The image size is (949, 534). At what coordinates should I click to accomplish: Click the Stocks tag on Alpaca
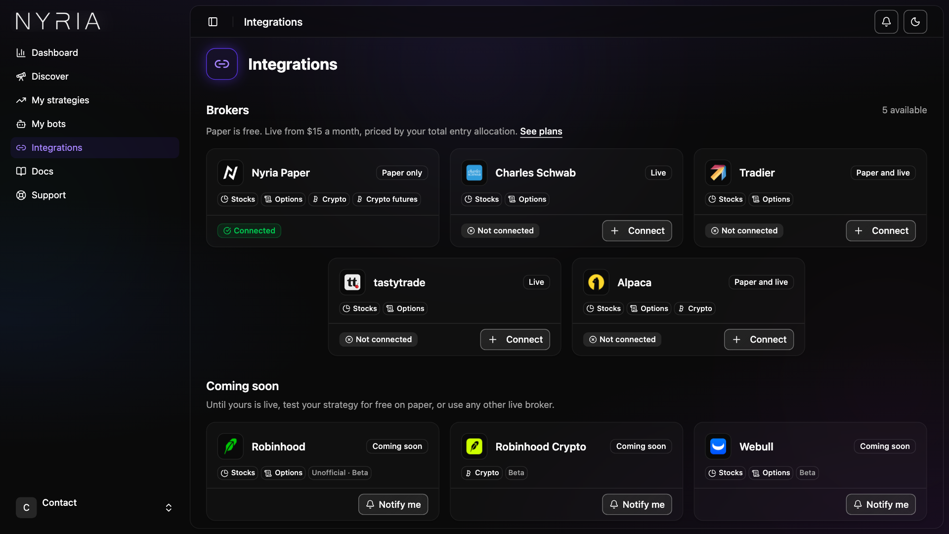(x=604, y=309)
